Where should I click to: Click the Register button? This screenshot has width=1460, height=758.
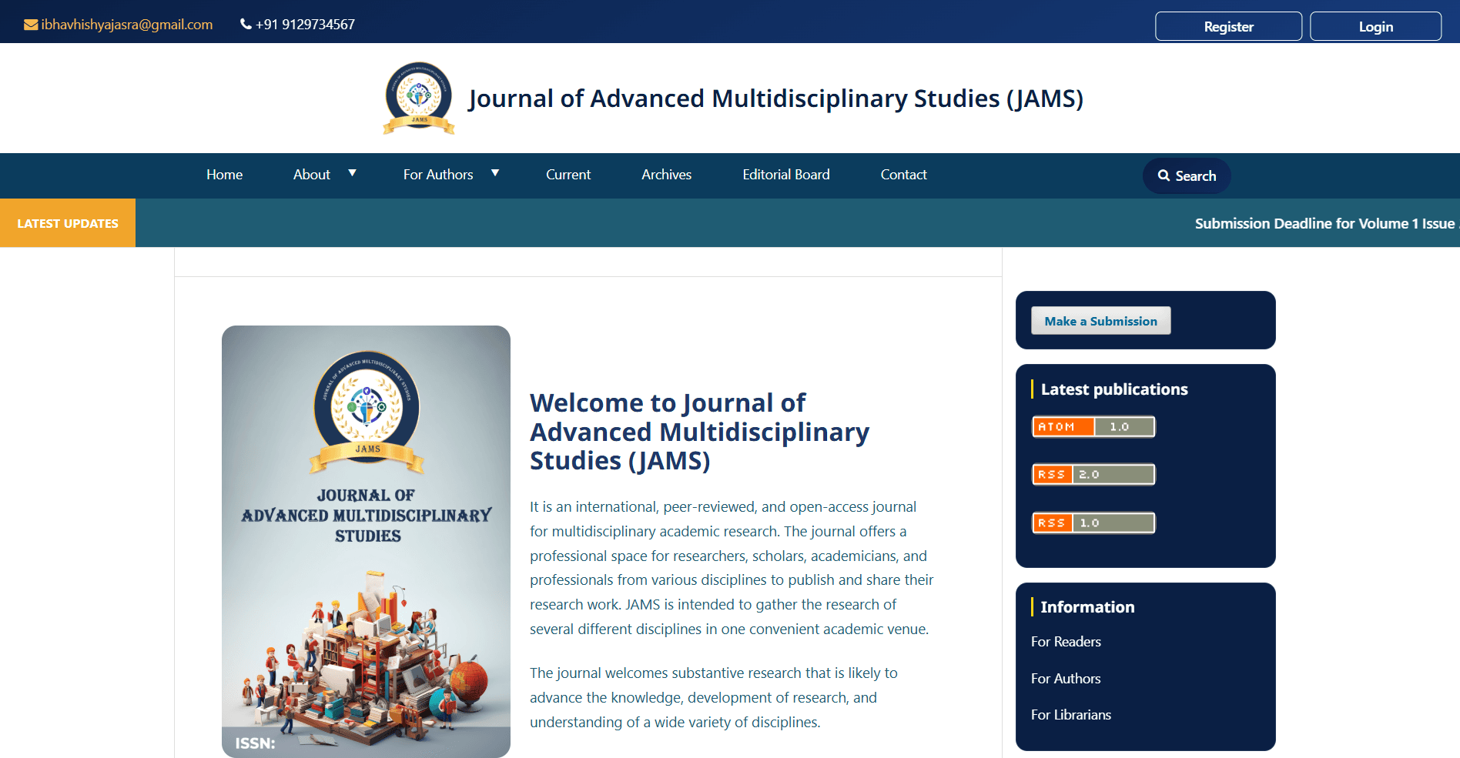1228,26
